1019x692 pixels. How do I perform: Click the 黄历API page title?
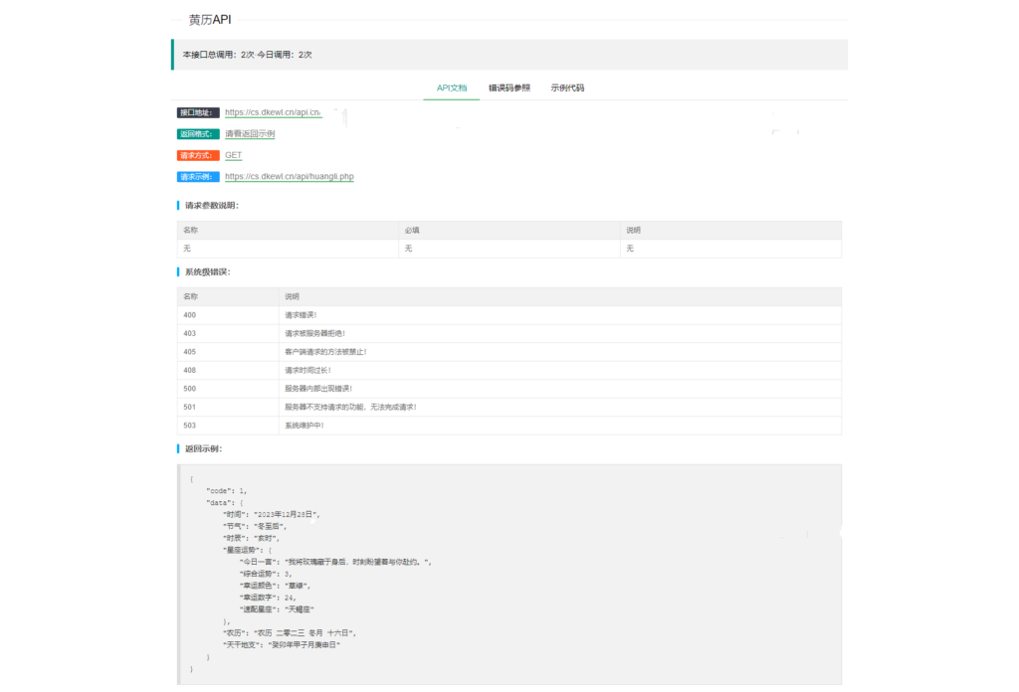point(210,19)
